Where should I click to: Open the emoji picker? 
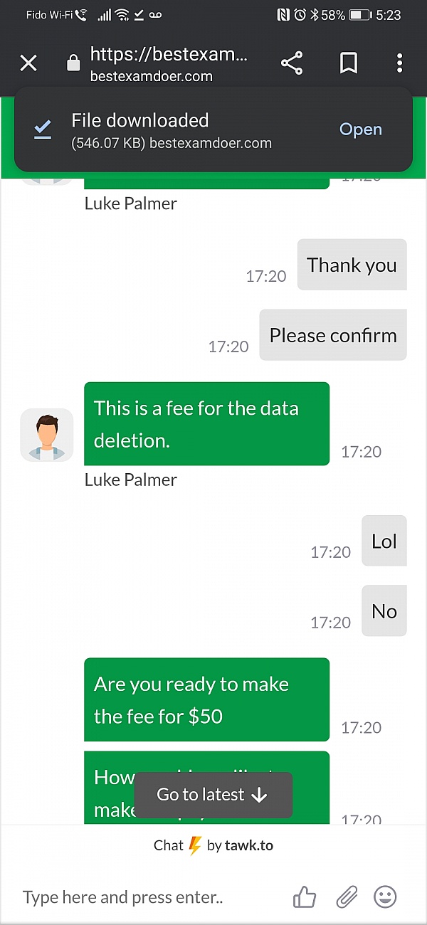click(385, 897)
